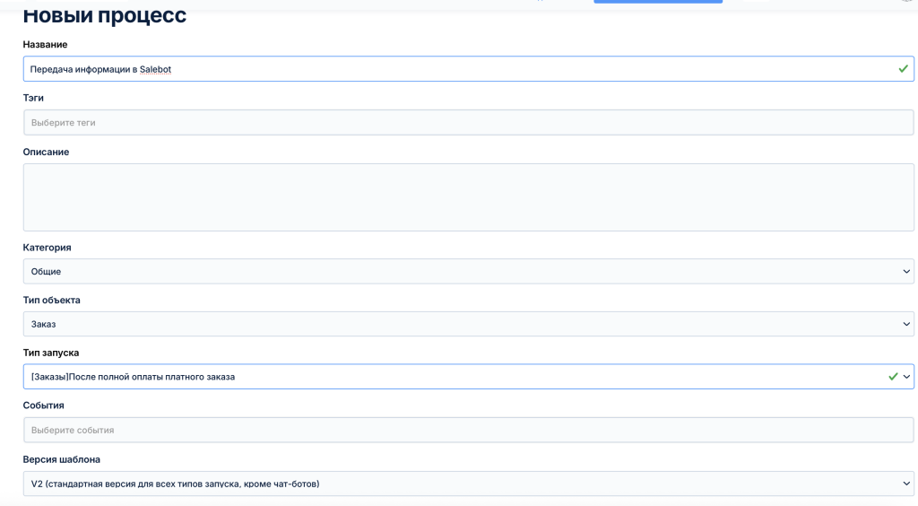Click the События selection field

point(468,431)
